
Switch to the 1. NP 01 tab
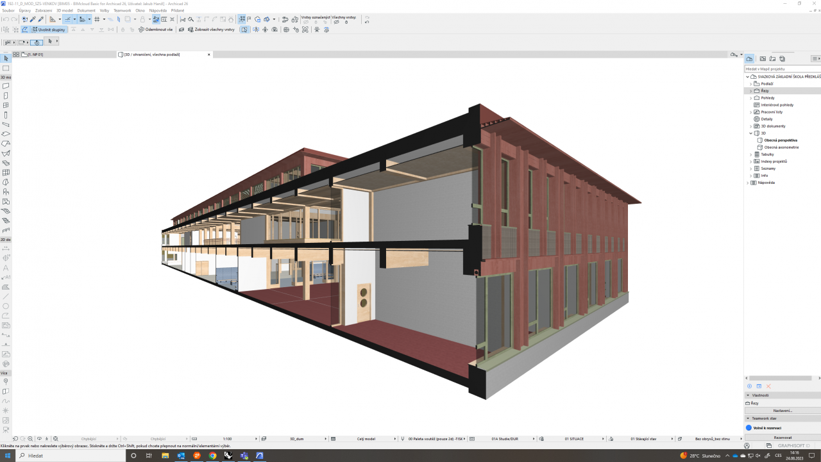coord(67,54)
